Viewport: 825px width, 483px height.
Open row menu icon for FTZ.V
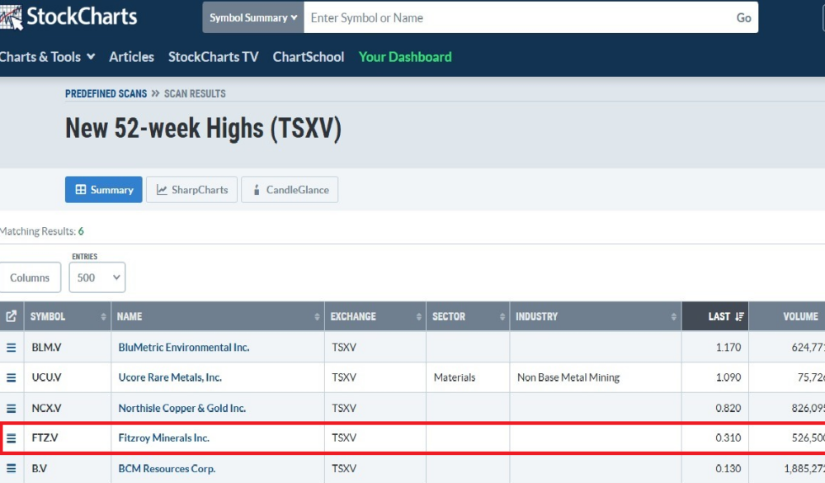click(x=12, y=438)
